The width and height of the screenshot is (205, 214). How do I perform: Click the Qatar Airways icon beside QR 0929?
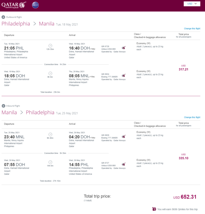coord(124,137)
